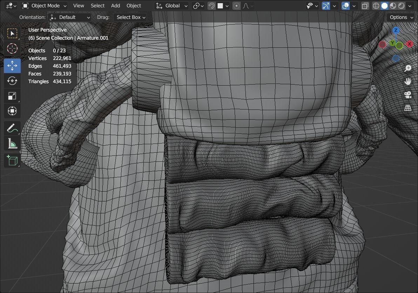Click the Vertices count 222,961
Screen dimensions: 418x293
click(62, 58)
